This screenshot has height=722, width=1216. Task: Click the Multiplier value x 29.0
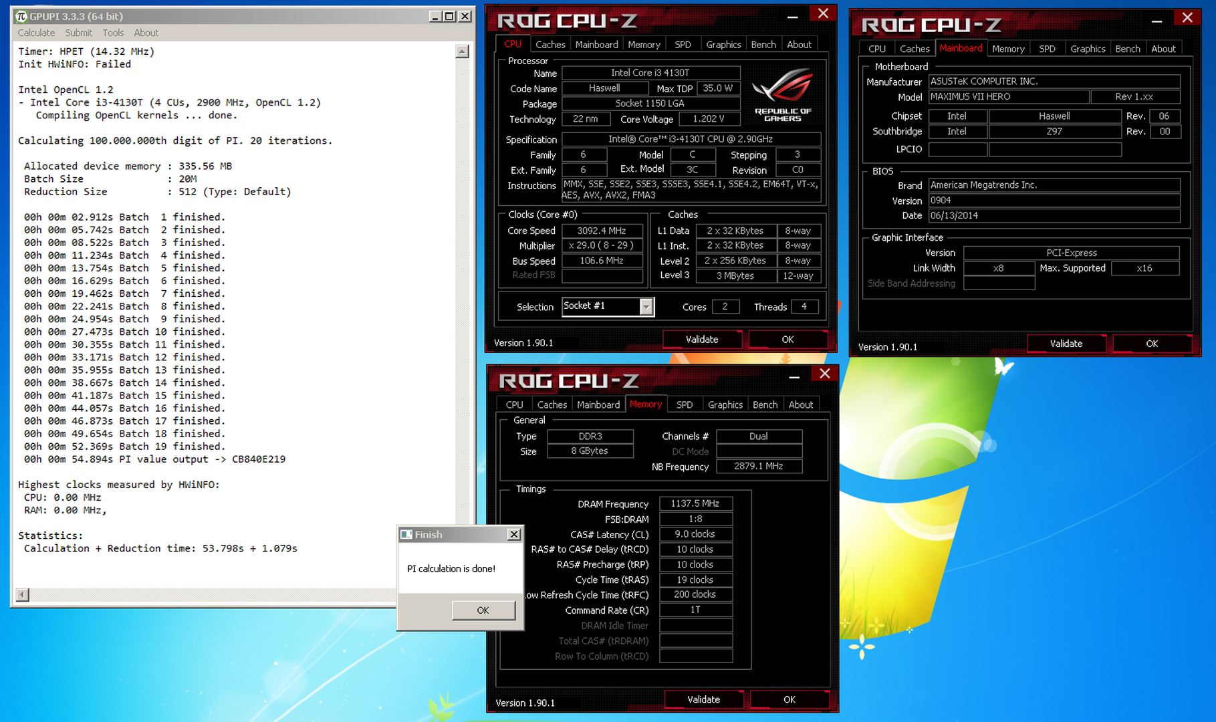click(602, 245)
